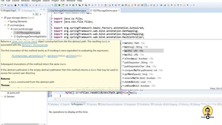Switch to the Project Explorer tab

click(10, 10)
